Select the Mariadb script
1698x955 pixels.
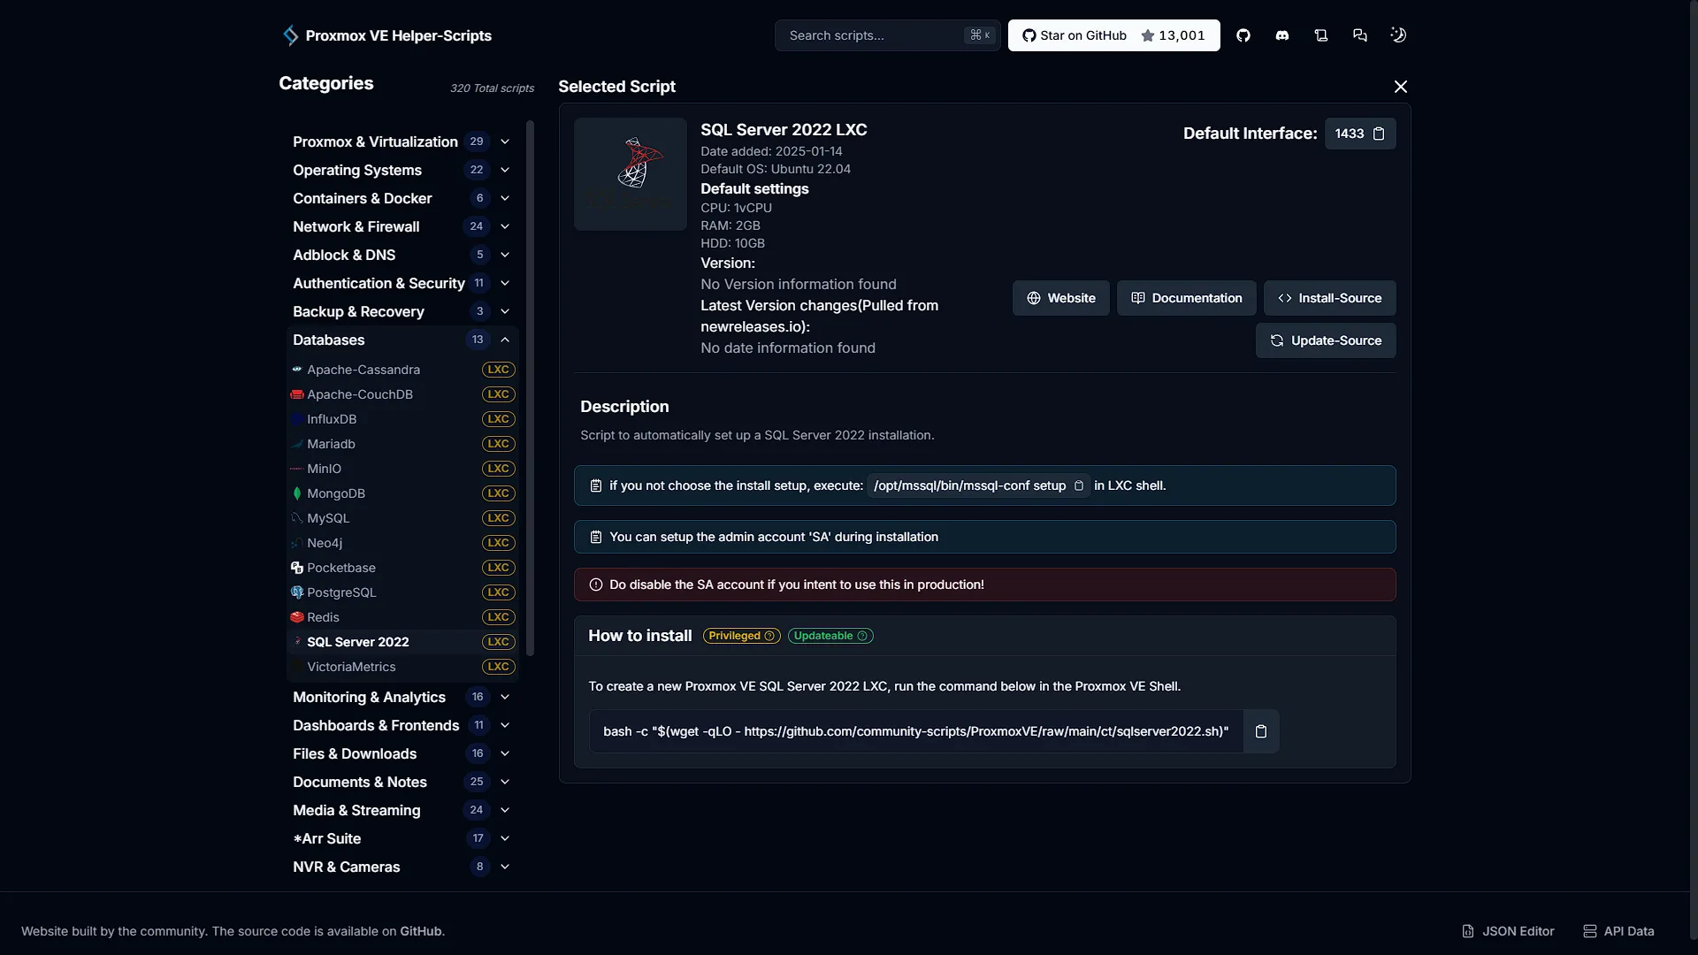tap(402, 444)
